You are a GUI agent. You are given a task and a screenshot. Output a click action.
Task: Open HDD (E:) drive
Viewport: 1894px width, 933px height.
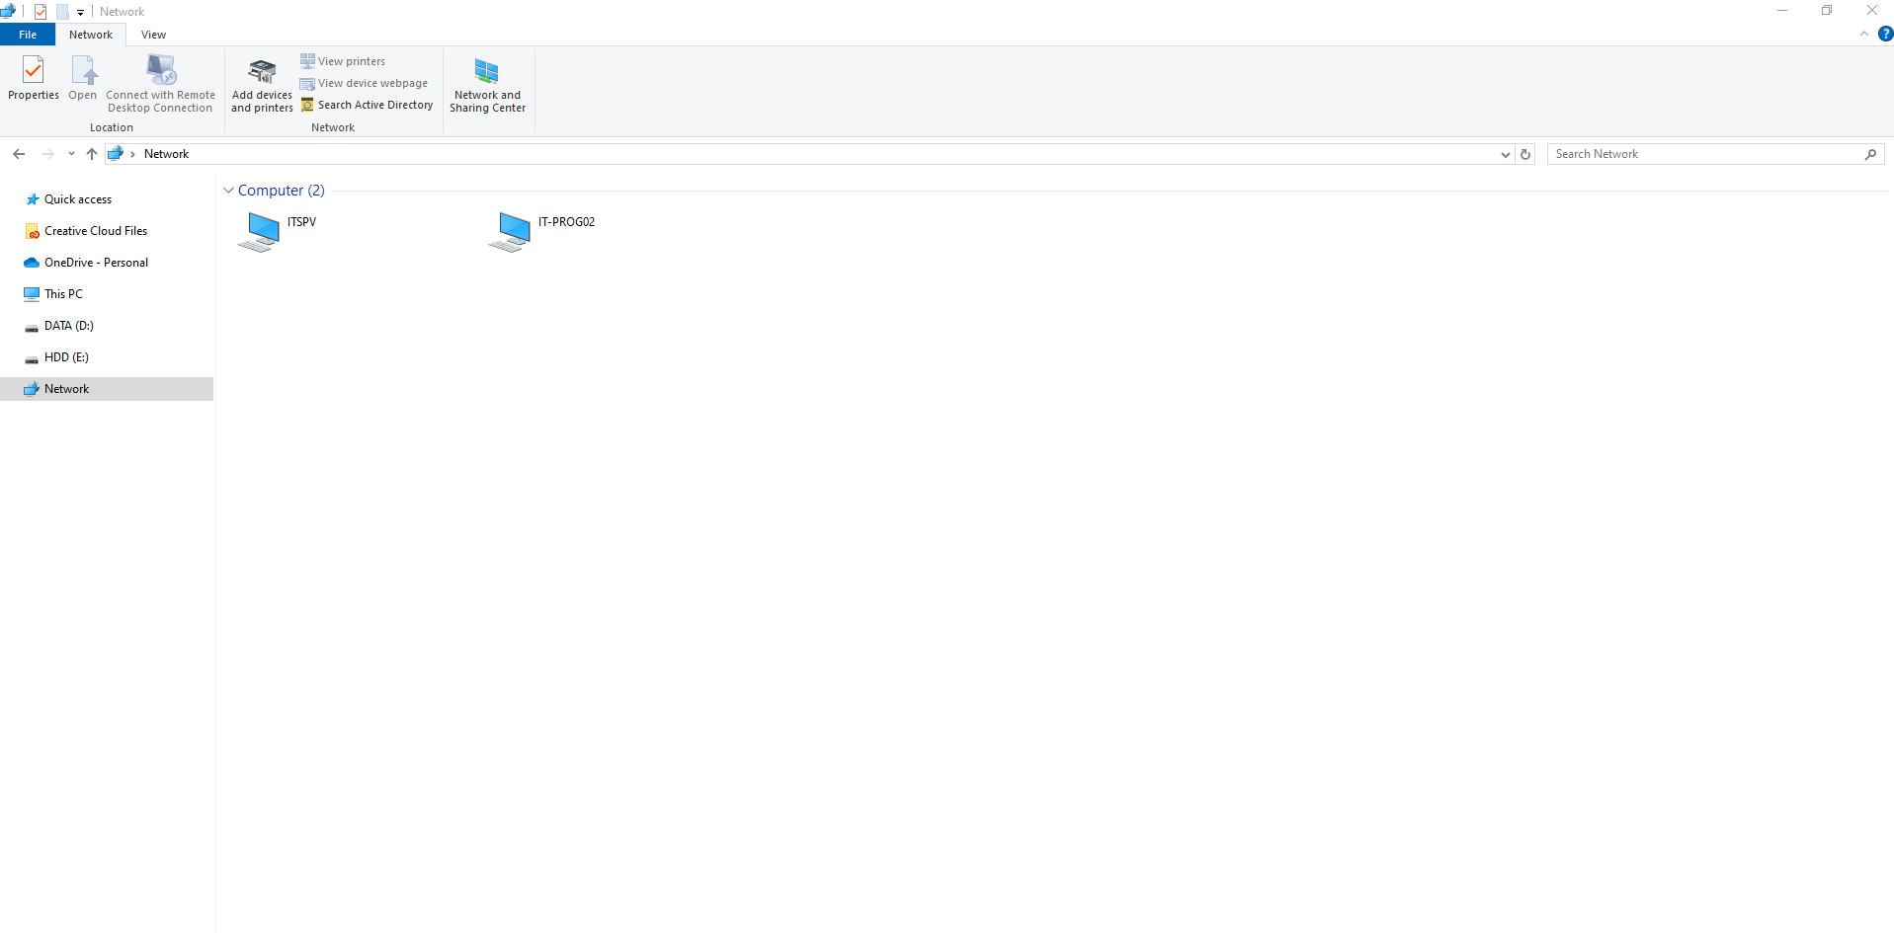click(x=66, y=357)
